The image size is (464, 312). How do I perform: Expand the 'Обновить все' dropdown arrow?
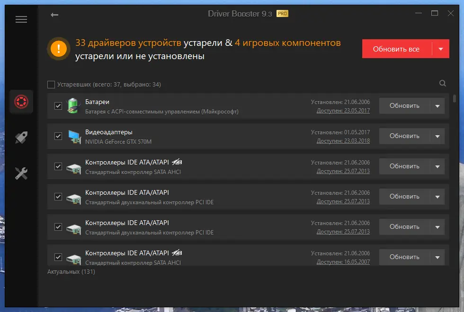441,49
